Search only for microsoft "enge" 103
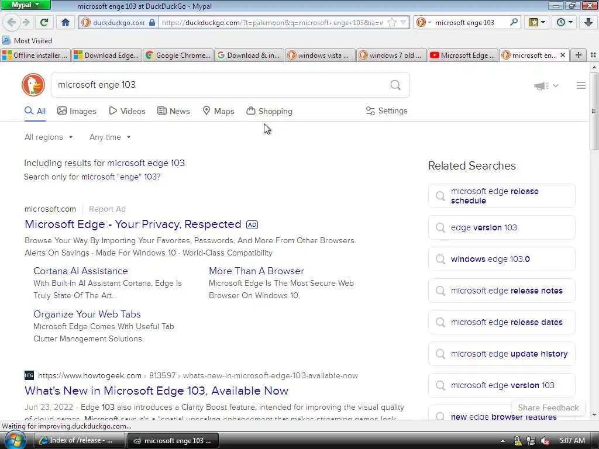The height and width of the screenshot is (449, 599). click(x=121, y=177)
